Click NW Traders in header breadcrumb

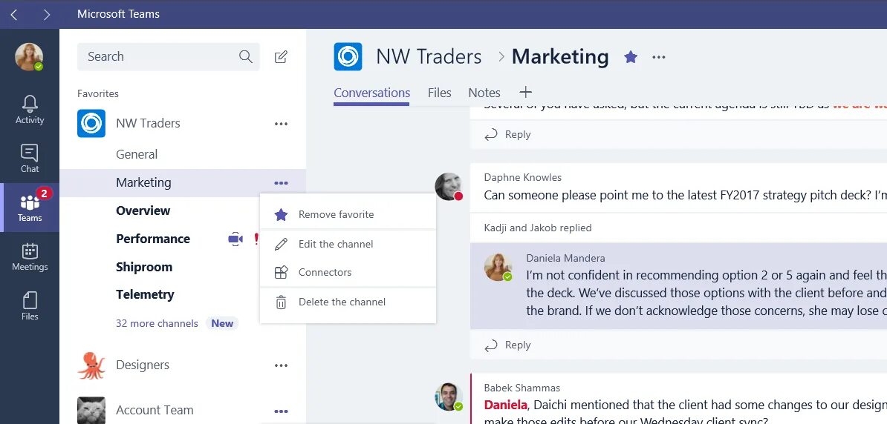click(x=429, y=56)
